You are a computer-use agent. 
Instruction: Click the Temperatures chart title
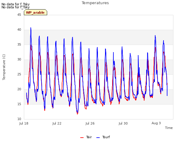pyautogui.click(x=95, y=3)
